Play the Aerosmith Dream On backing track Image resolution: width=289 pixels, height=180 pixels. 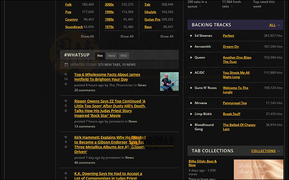[x=191, y=47]
